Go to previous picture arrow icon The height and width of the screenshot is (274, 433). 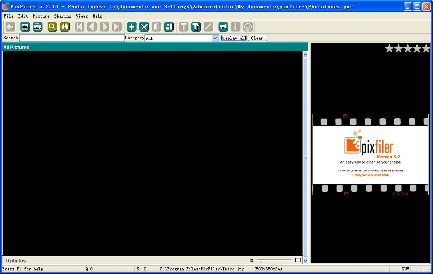(92, 27)
